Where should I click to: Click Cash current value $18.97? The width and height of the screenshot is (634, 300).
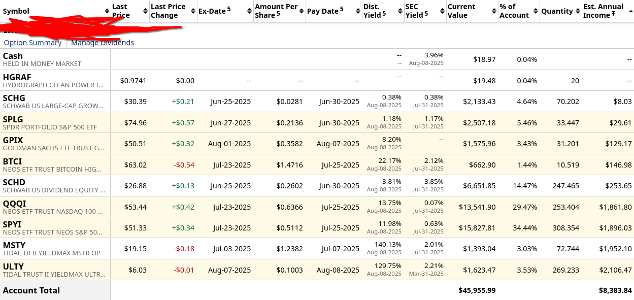(x=484, y=59)
